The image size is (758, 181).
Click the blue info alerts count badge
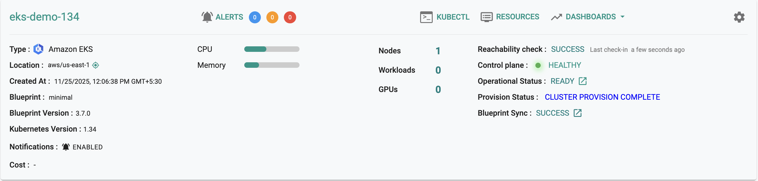pos(255,17)
